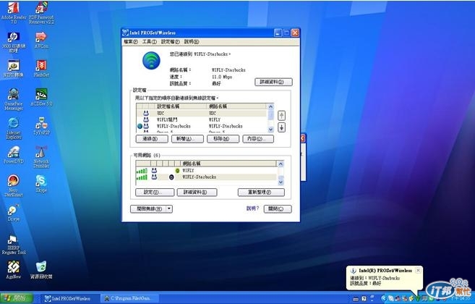Select the FlashGet desktop icon
475x304 pixels.
pyautogui.click(x=41, y=68)
